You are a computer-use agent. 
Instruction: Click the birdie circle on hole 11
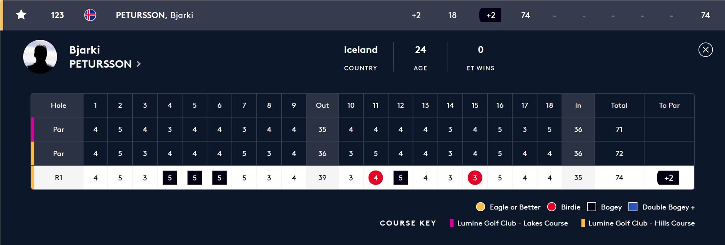pos(376,178)
